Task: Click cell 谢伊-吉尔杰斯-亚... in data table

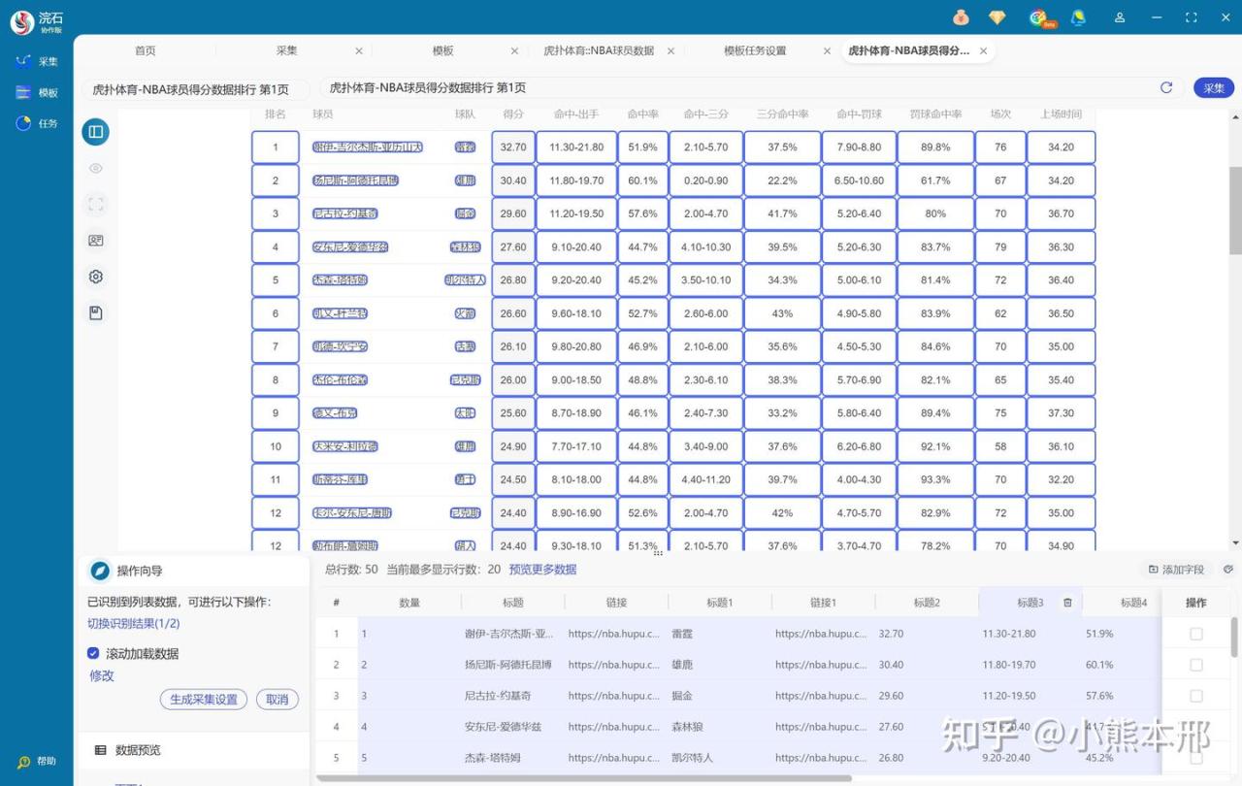Action: pos(509,634)
